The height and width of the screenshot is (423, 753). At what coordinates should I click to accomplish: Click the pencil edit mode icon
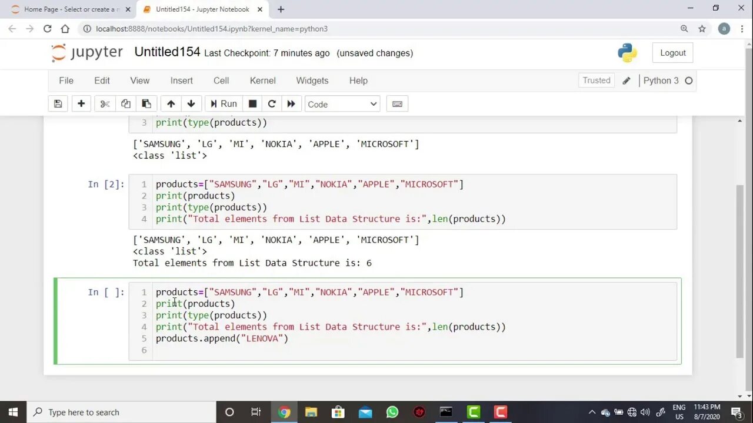[x=627, y=80]
